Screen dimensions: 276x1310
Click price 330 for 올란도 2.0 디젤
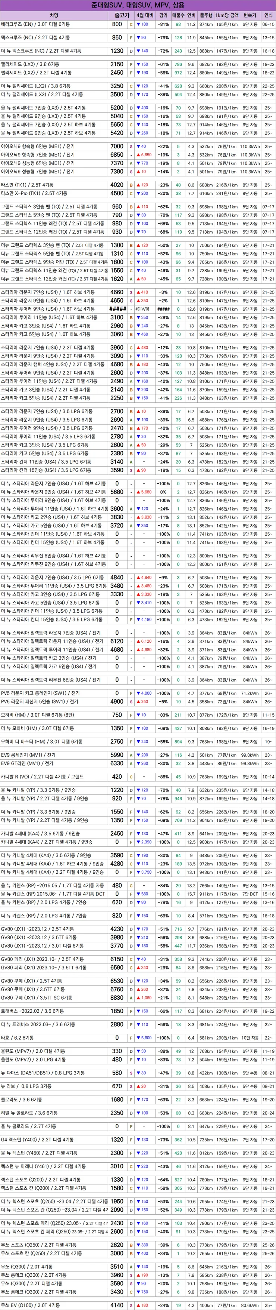coord(117,1051)
